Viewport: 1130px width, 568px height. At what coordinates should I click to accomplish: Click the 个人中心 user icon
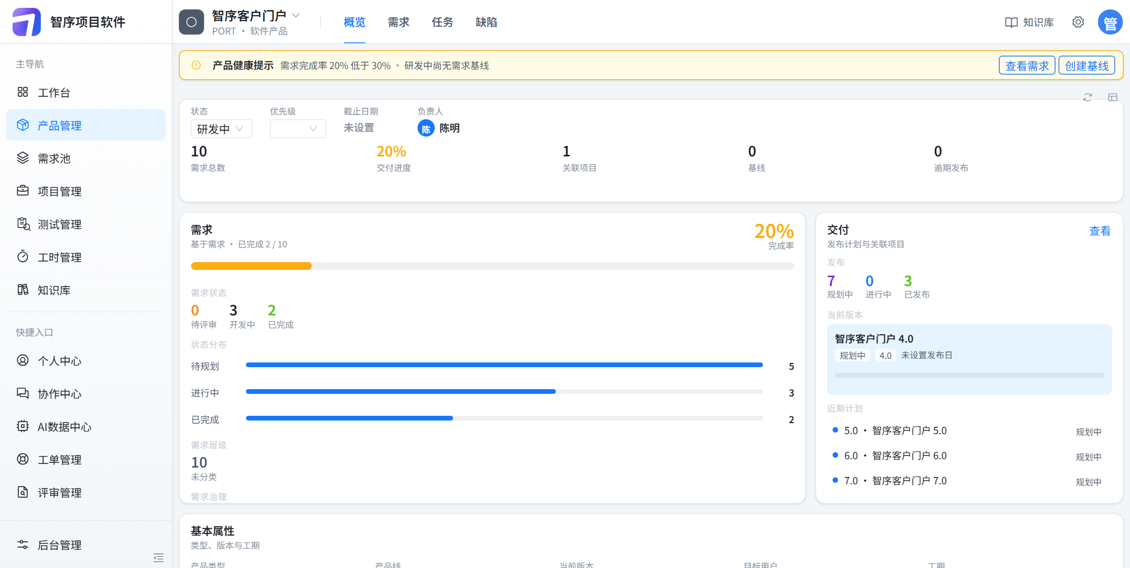tap(22, 360)
